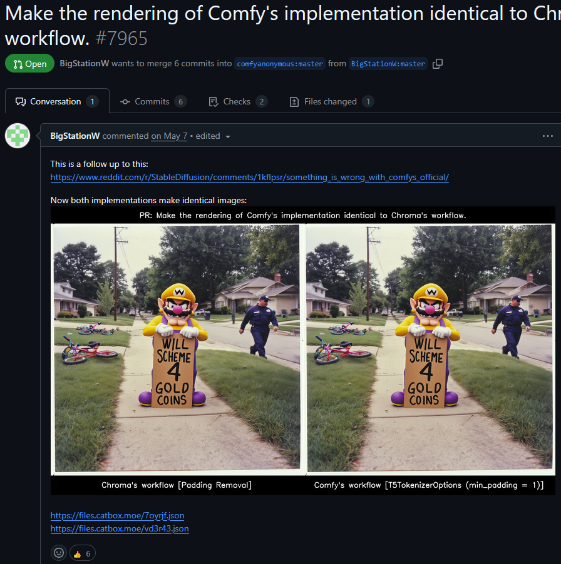
Task: Click the BigStationW:master head branch label
Action: (388, 64)
